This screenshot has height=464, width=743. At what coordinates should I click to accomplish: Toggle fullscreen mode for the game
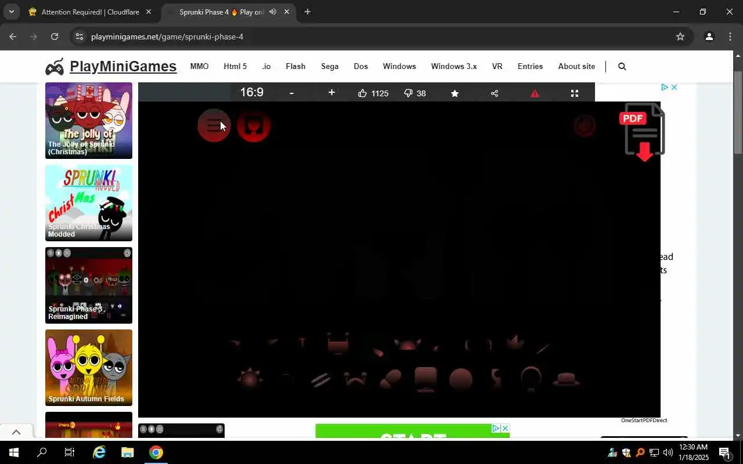point(575,93)
